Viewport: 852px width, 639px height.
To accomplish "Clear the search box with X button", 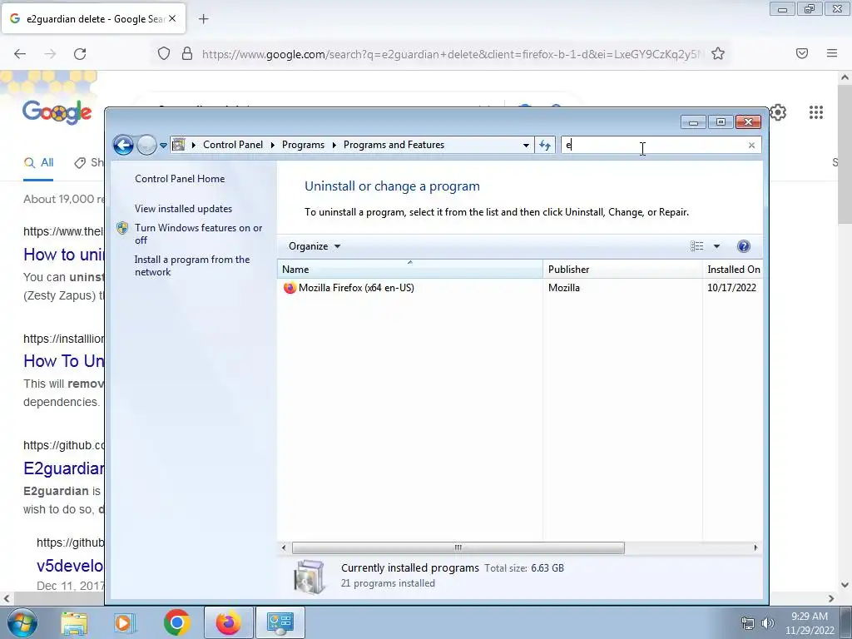I will click(x=751, y=145).
